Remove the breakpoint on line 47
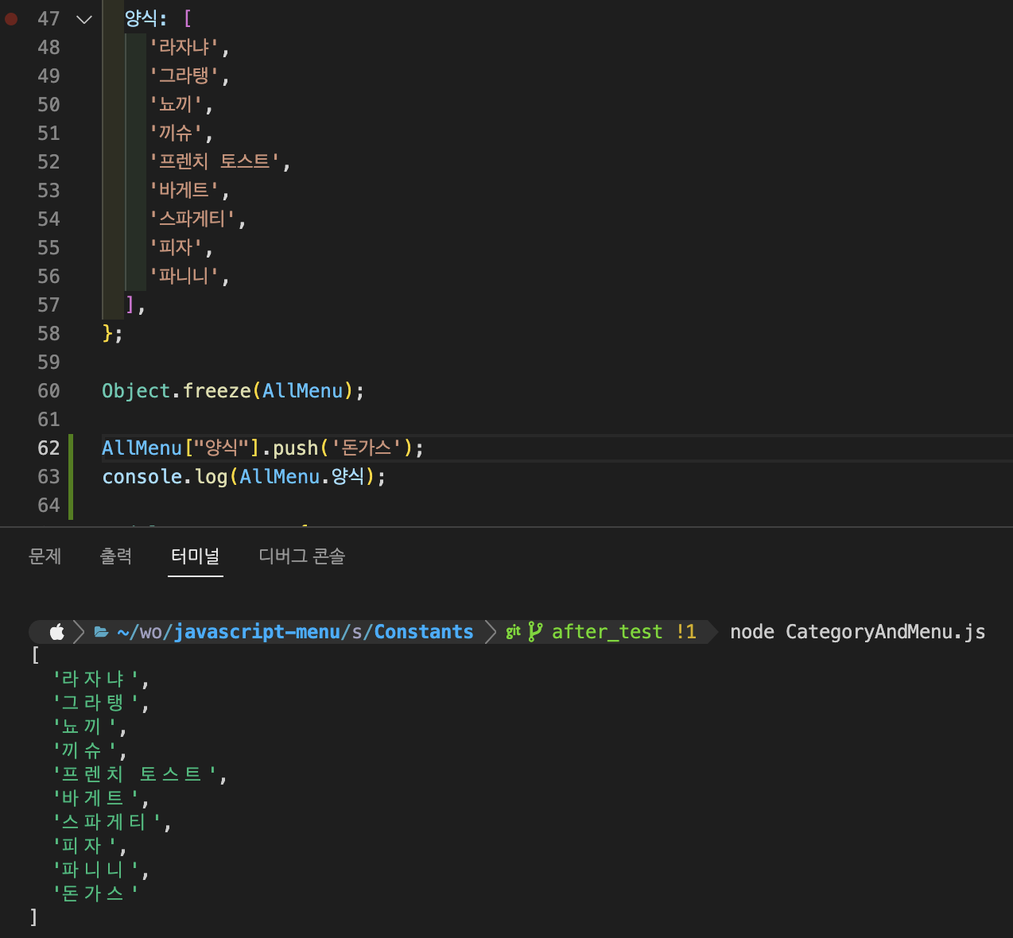The image size is (1013, 938). pos(11,18)
